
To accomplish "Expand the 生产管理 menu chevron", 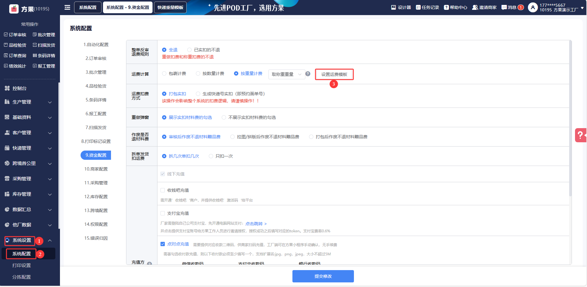I will coord(50,102).
